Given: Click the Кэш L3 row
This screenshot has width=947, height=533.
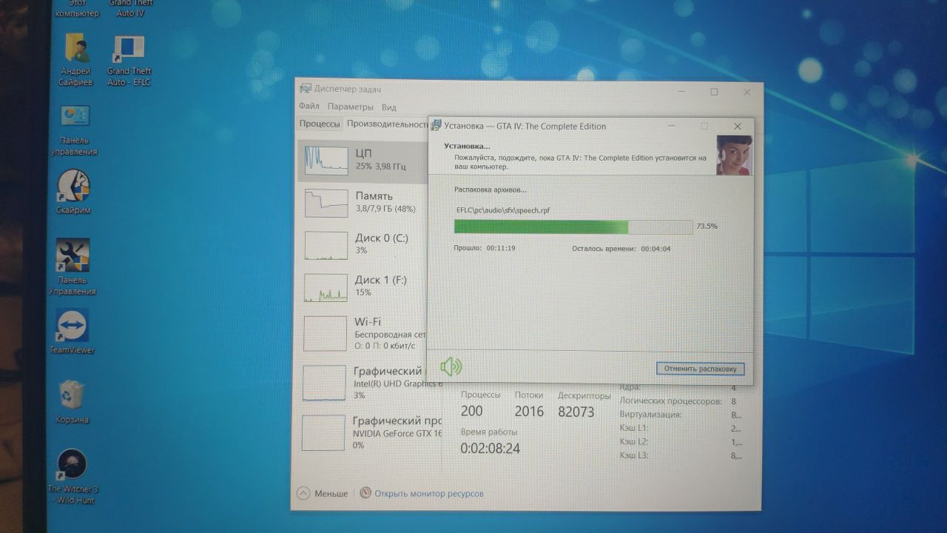Looking at the screenshot, I should point(680,455).
